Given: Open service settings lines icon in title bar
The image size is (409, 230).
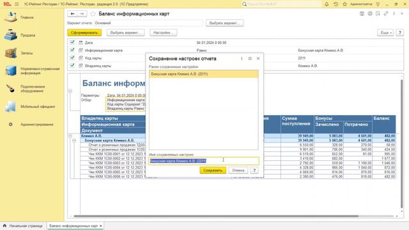Looking at the screenshot, I should point(378,4).
